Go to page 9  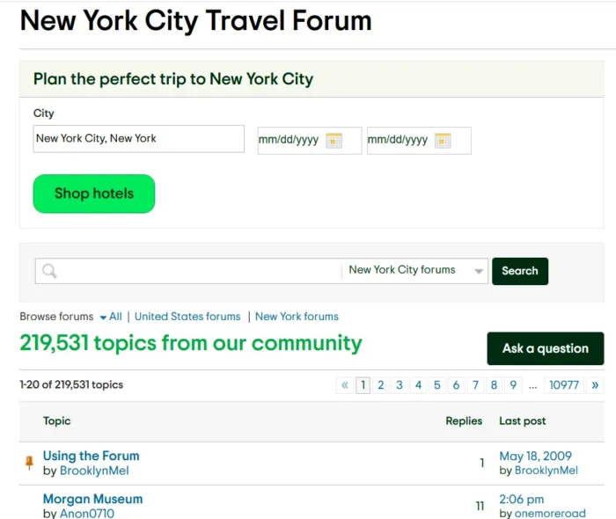[x=513, y=385]
